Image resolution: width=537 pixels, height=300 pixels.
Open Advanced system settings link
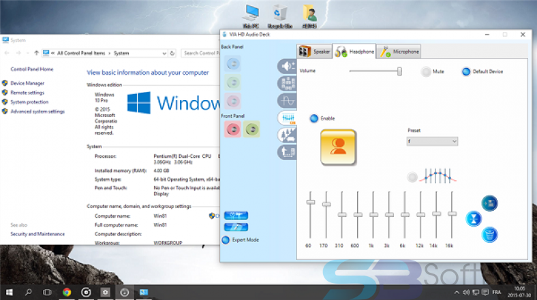[37, 112]
